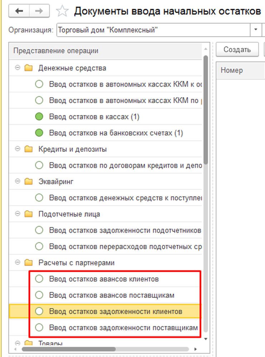Click green circle of остатков на банковских счетах

tap(39, 133)
